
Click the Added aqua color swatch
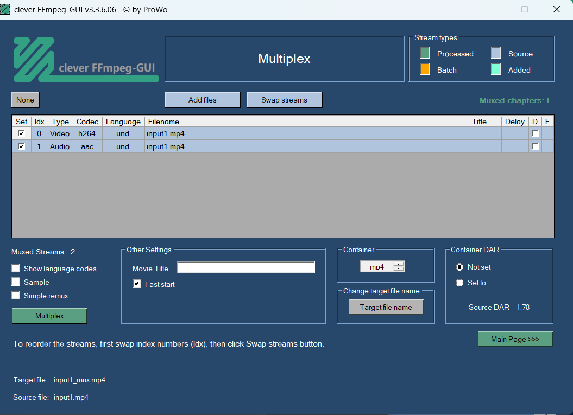pyautogui.click(x=496, y=69)
